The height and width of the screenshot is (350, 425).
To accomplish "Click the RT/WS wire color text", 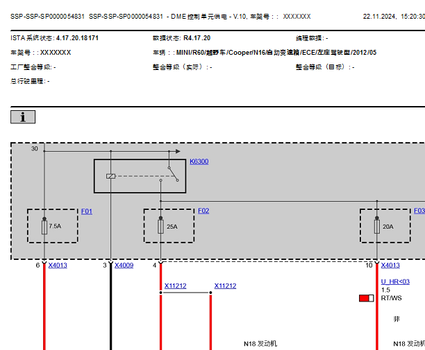I will (x=391, y=298).
